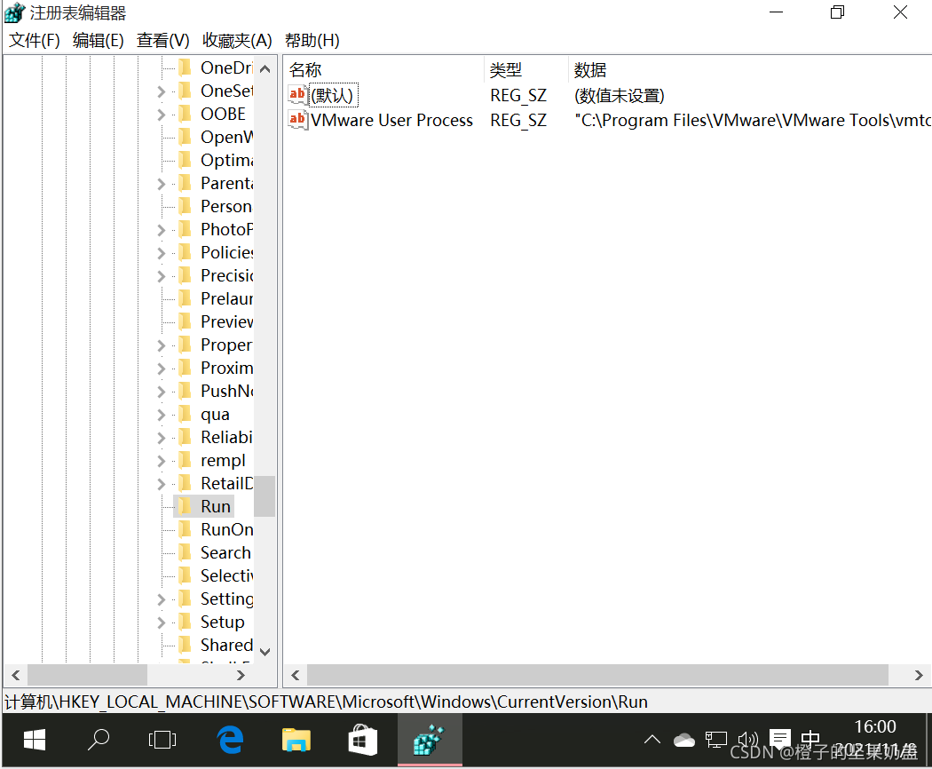932x769 pixels.
Task: Click the Search folder icon
Action: tap(185, 552)
